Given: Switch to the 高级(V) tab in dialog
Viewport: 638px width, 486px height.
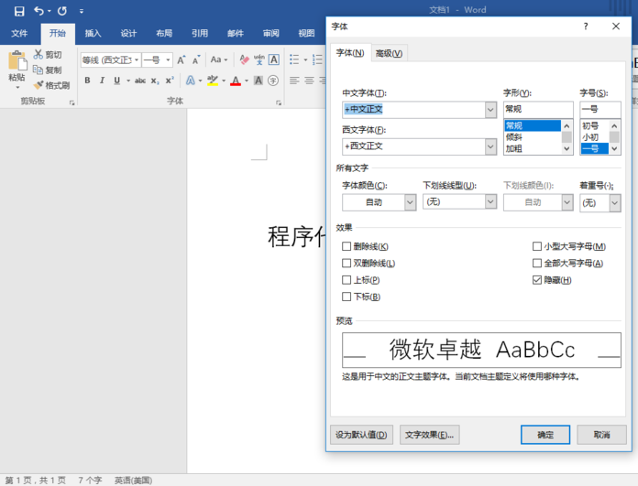Looking at the screenshot, I should [389, 53].
